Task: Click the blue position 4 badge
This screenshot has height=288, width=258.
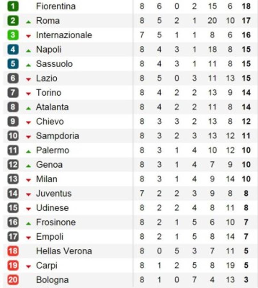Action: tap(13, 49)
